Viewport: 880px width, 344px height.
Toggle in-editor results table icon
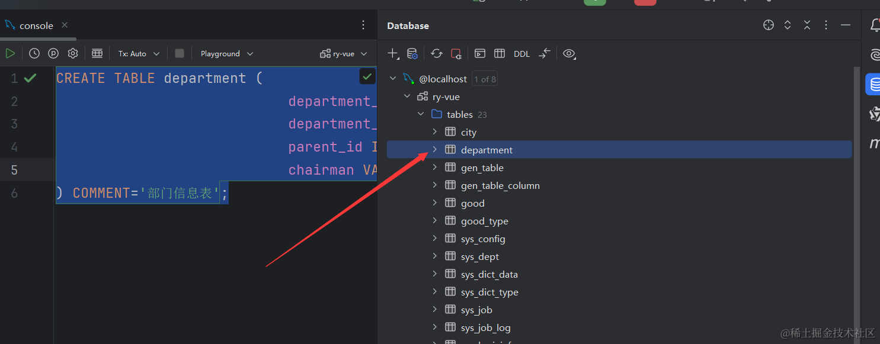click(x=97, y=53)
